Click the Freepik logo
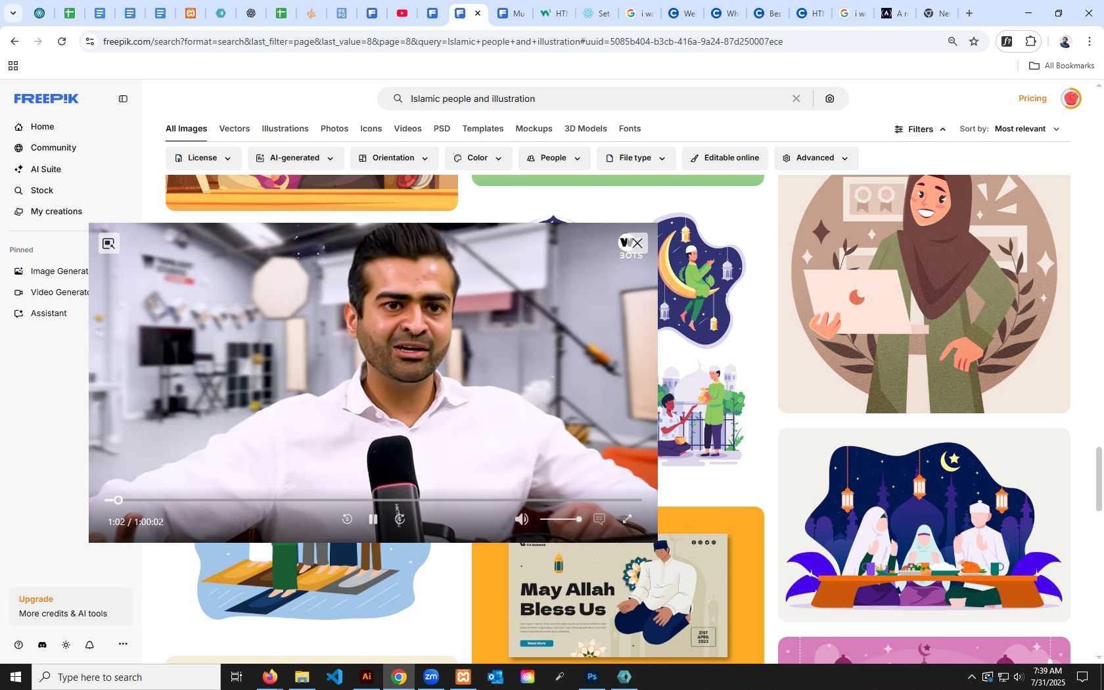Screen dimensions: 1104x690 [46, 99]
